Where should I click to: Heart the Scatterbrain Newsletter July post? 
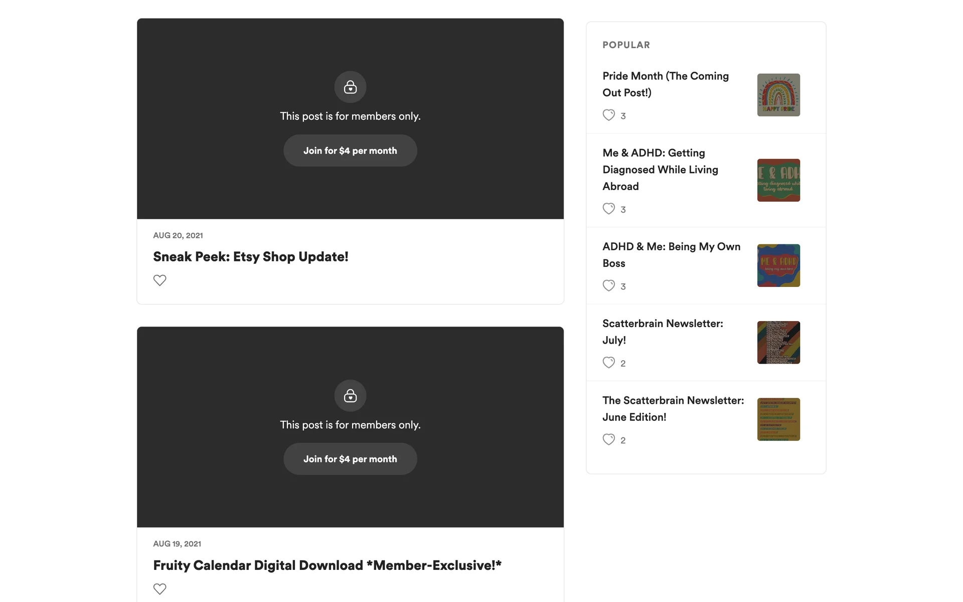pyautogui.click(x=608, y=362)
